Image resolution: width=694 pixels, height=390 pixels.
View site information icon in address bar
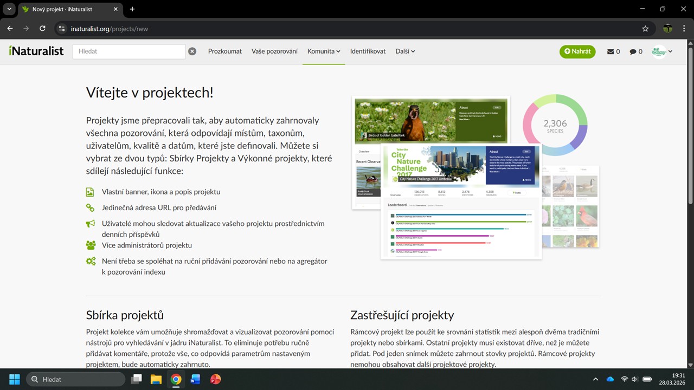click(x=62, y=29)
